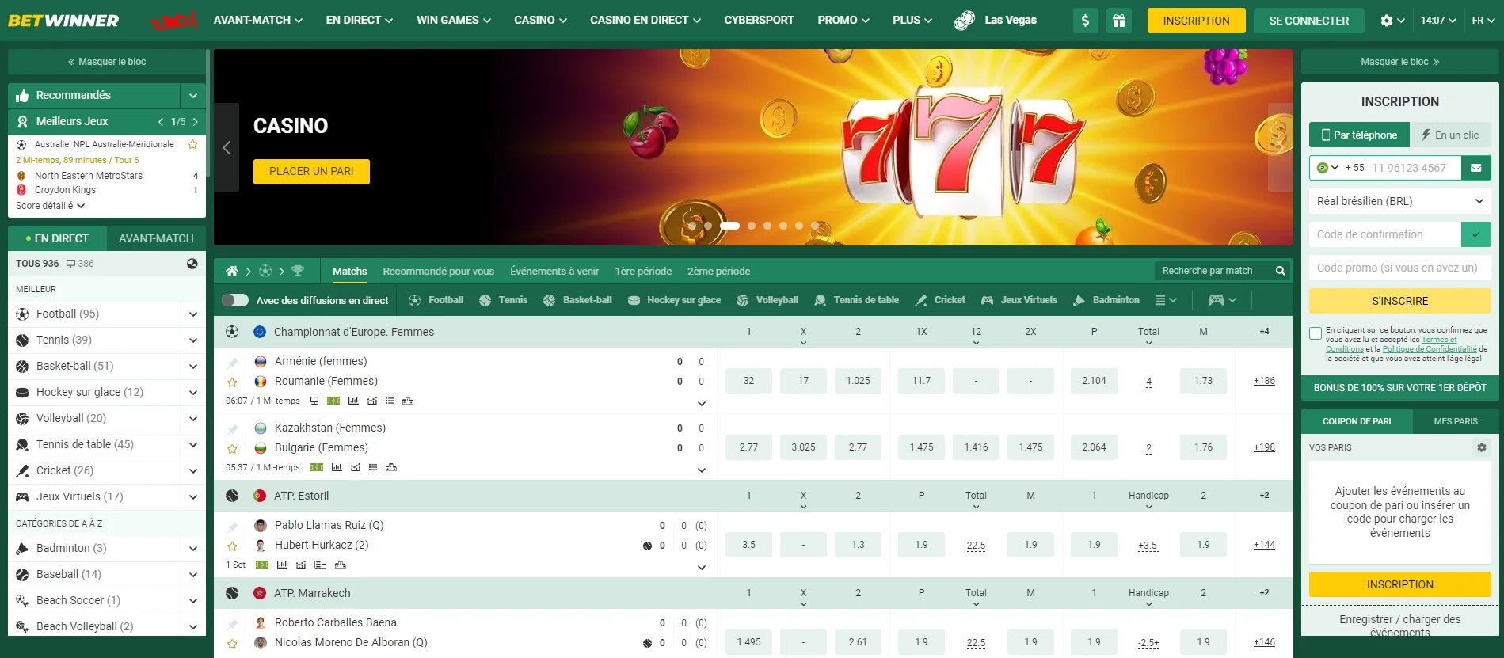Switch to the AVANT-MATCH sidebar tab
1504x658 pixels.
pos(156,238)
